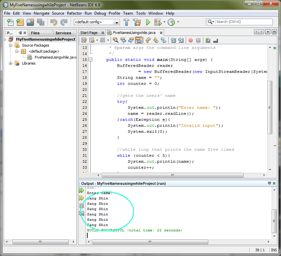Click the Previous Bookmark icon
The image size is (281, 256).
tap(148, 40)
